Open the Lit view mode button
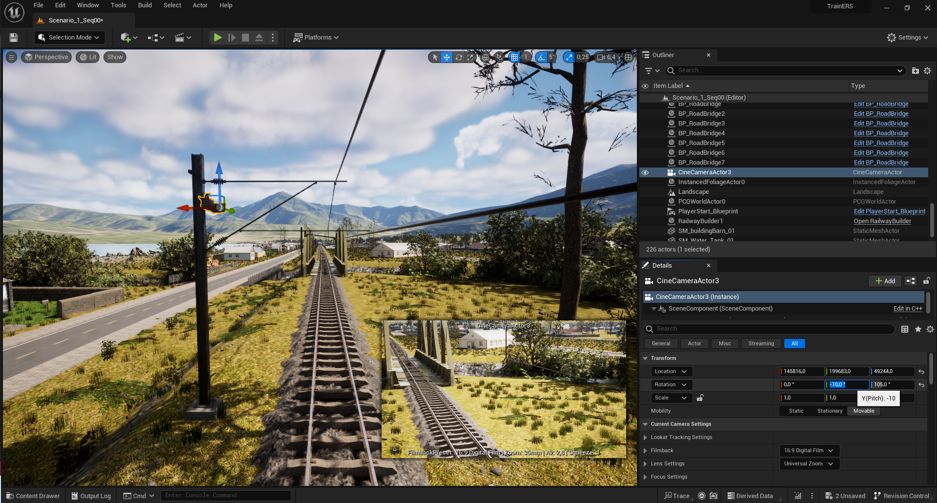 [88, 57]
